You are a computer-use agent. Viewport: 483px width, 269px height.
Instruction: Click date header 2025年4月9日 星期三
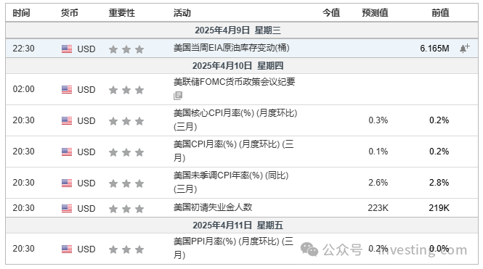click(238, 30)
